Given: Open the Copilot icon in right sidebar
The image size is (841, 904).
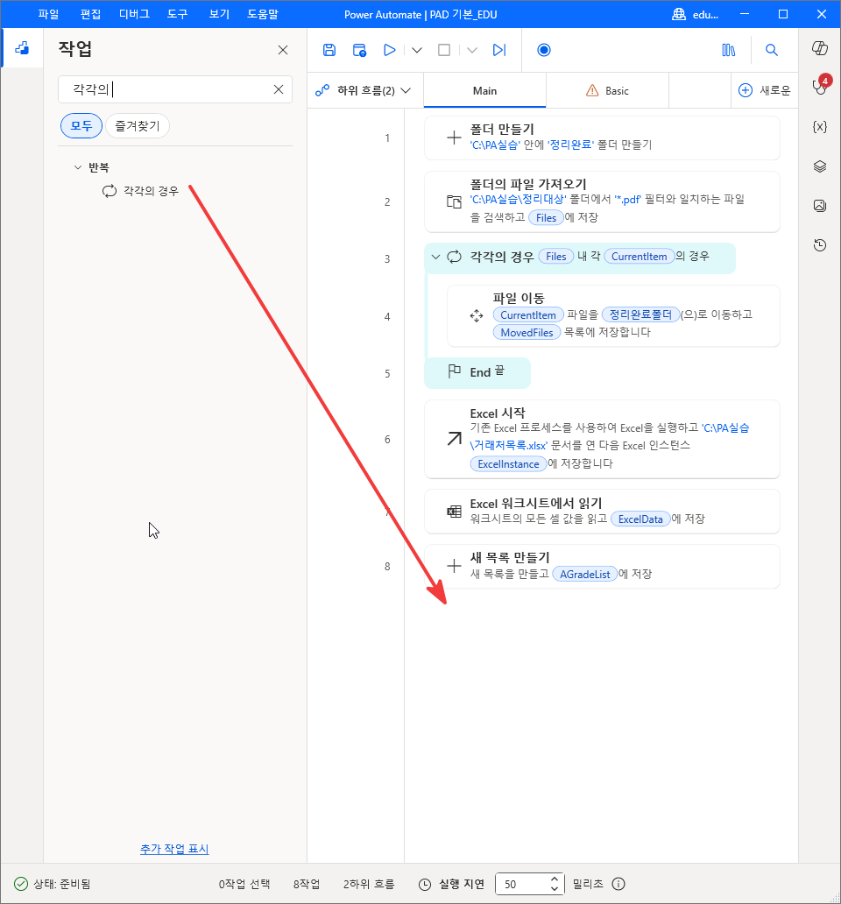Looking at the screenshot, I should coord(820,48).
